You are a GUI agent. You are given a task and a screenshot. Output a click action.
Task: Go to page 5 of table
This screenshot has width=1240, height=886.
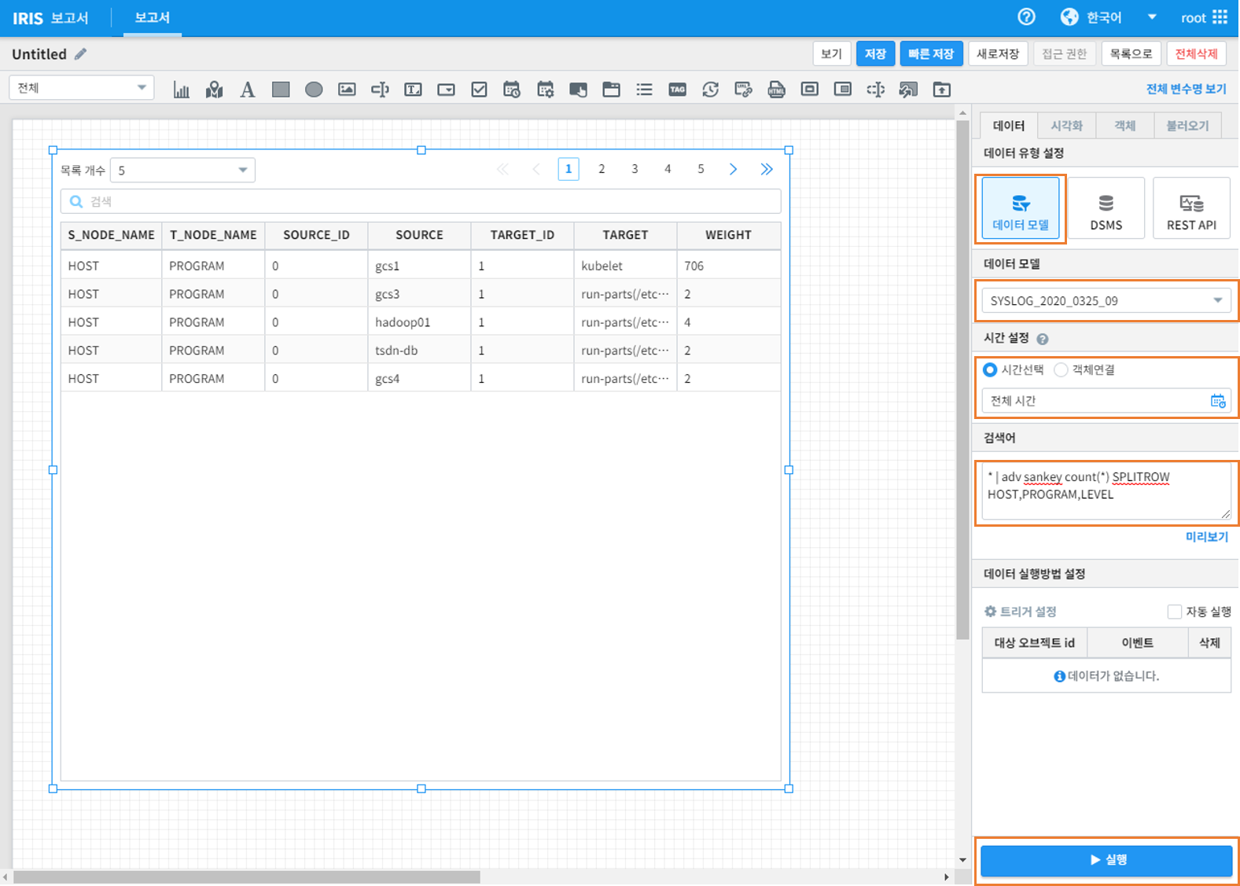(x=701, y=169)
